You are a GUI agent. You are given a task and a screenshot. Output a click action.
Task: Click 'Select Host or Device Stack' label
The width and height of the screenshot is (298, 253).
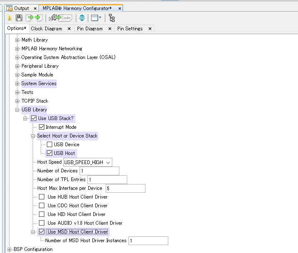pyautogui.click(x=67, y=136)
